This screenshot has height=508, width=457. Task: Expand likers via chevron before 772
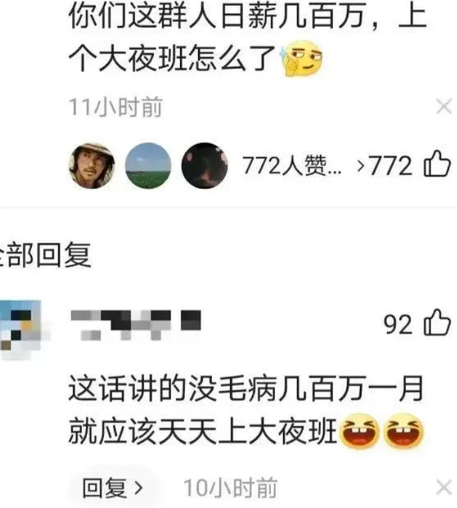pyautogui.click(x=361, y=166)
